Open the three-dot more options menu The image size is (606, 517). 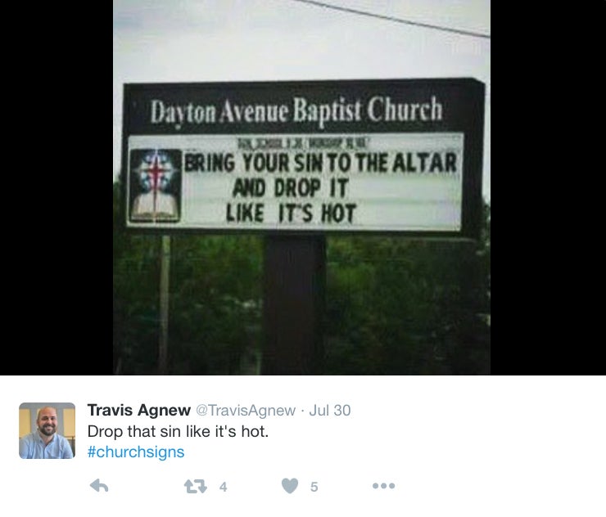click(x=383, y=486)
